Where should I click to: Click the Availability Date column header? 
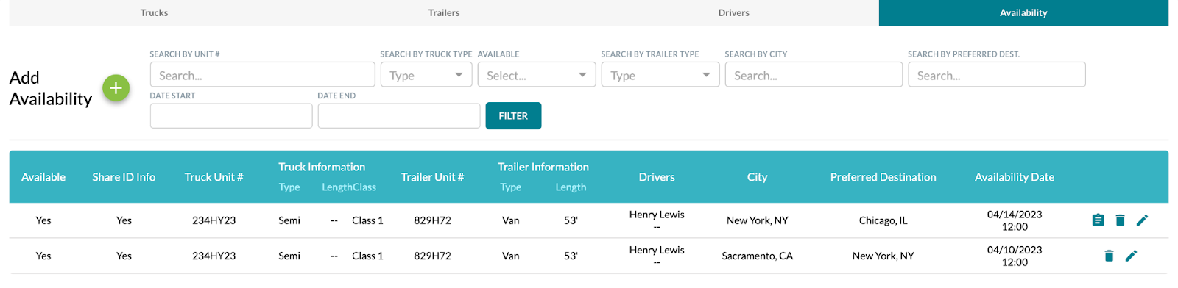click(1015, 177)
